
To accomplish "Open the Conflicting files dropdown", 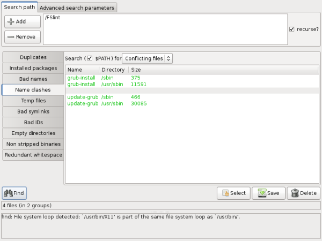I will (x=147, y=58).
